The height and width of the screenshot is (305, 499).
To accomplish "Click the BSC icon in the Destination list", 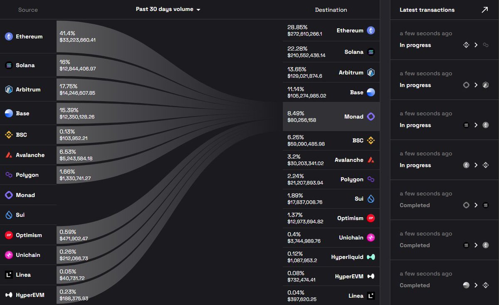I will pos(371,141).
